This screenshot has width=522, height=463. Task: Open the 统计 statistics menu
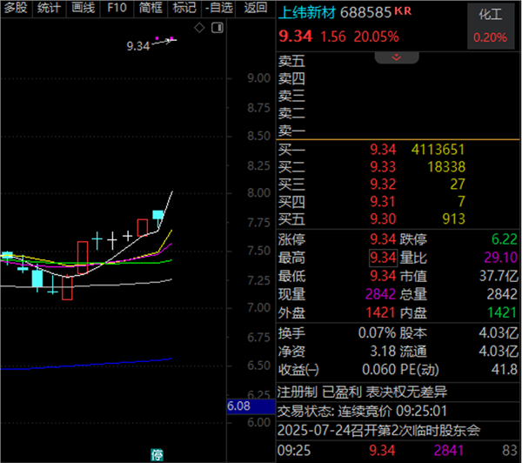coord(50,8)
